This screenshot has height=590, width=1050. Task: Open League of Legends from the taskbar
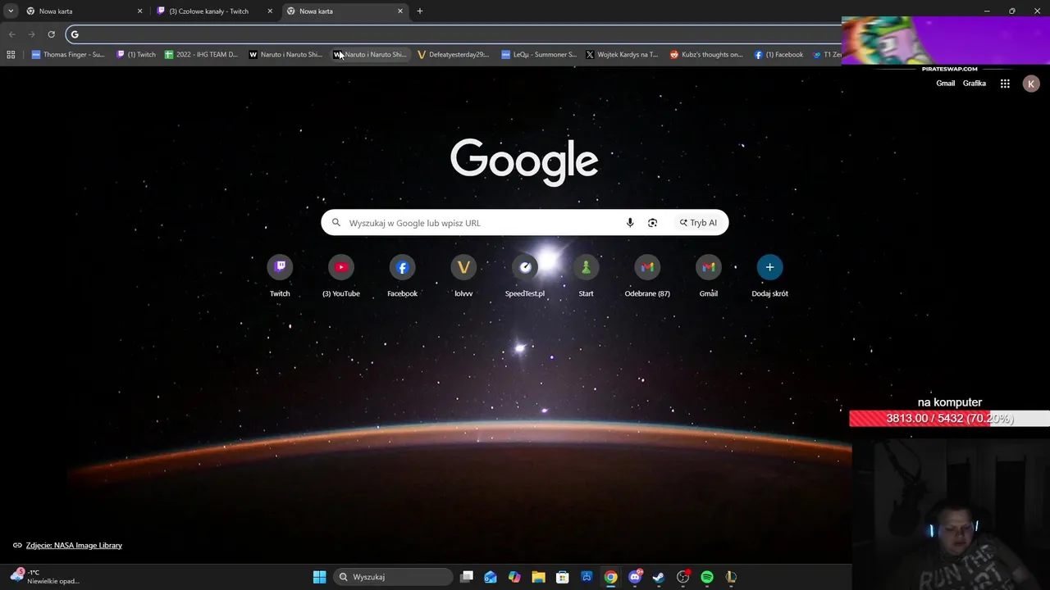[731, 577]
